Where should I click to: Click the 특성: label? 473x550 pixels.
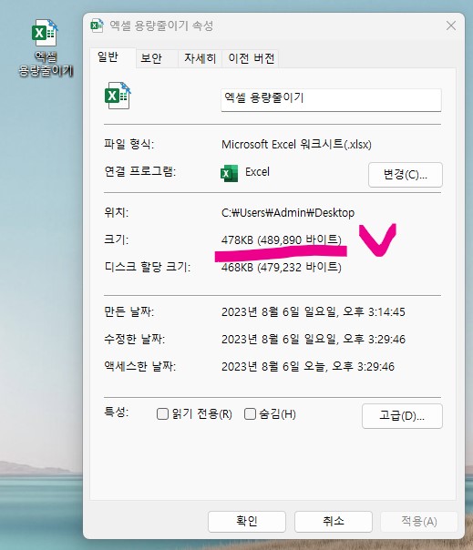pyautogui.click(x=117, y=412)
